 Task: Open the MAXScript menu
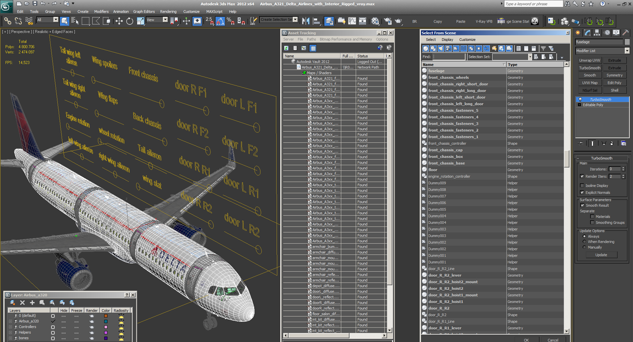click(214, 12)
